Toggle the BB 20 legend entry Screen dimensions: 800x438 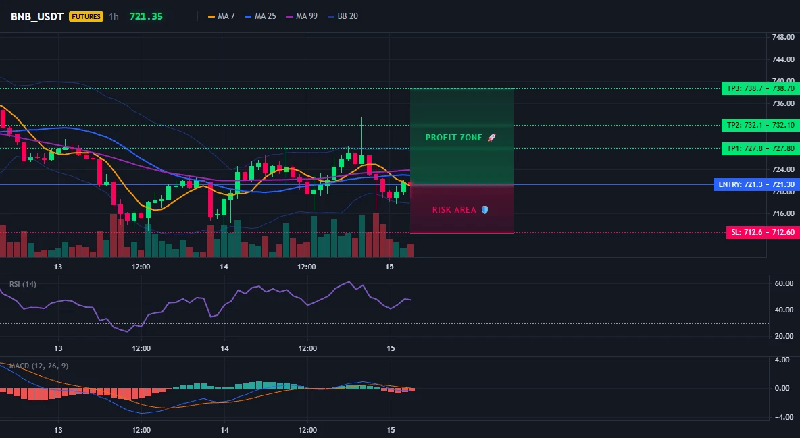343,16
